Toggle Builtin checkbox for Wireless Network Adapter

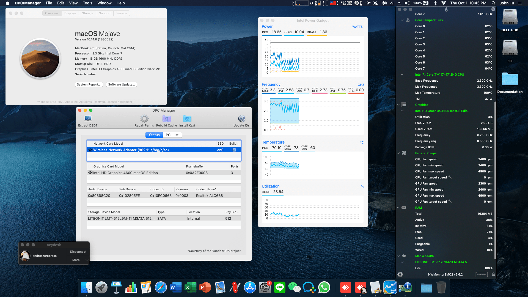(x=234, y=150)
